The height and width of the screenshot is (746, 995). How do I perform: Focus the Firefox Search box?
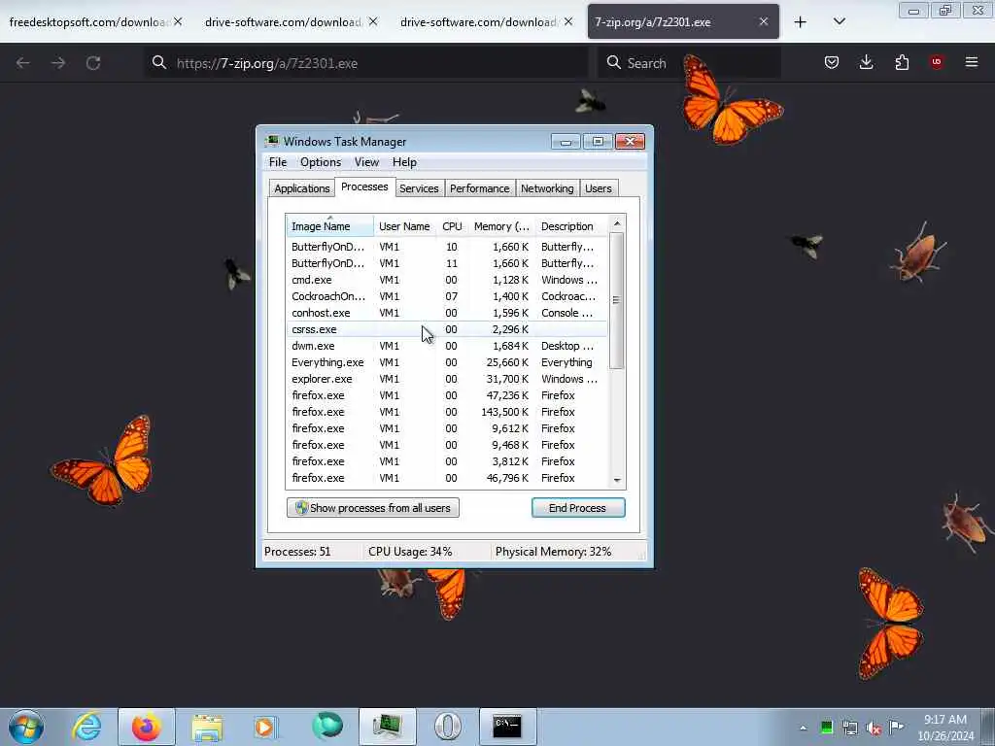(689, 63)
